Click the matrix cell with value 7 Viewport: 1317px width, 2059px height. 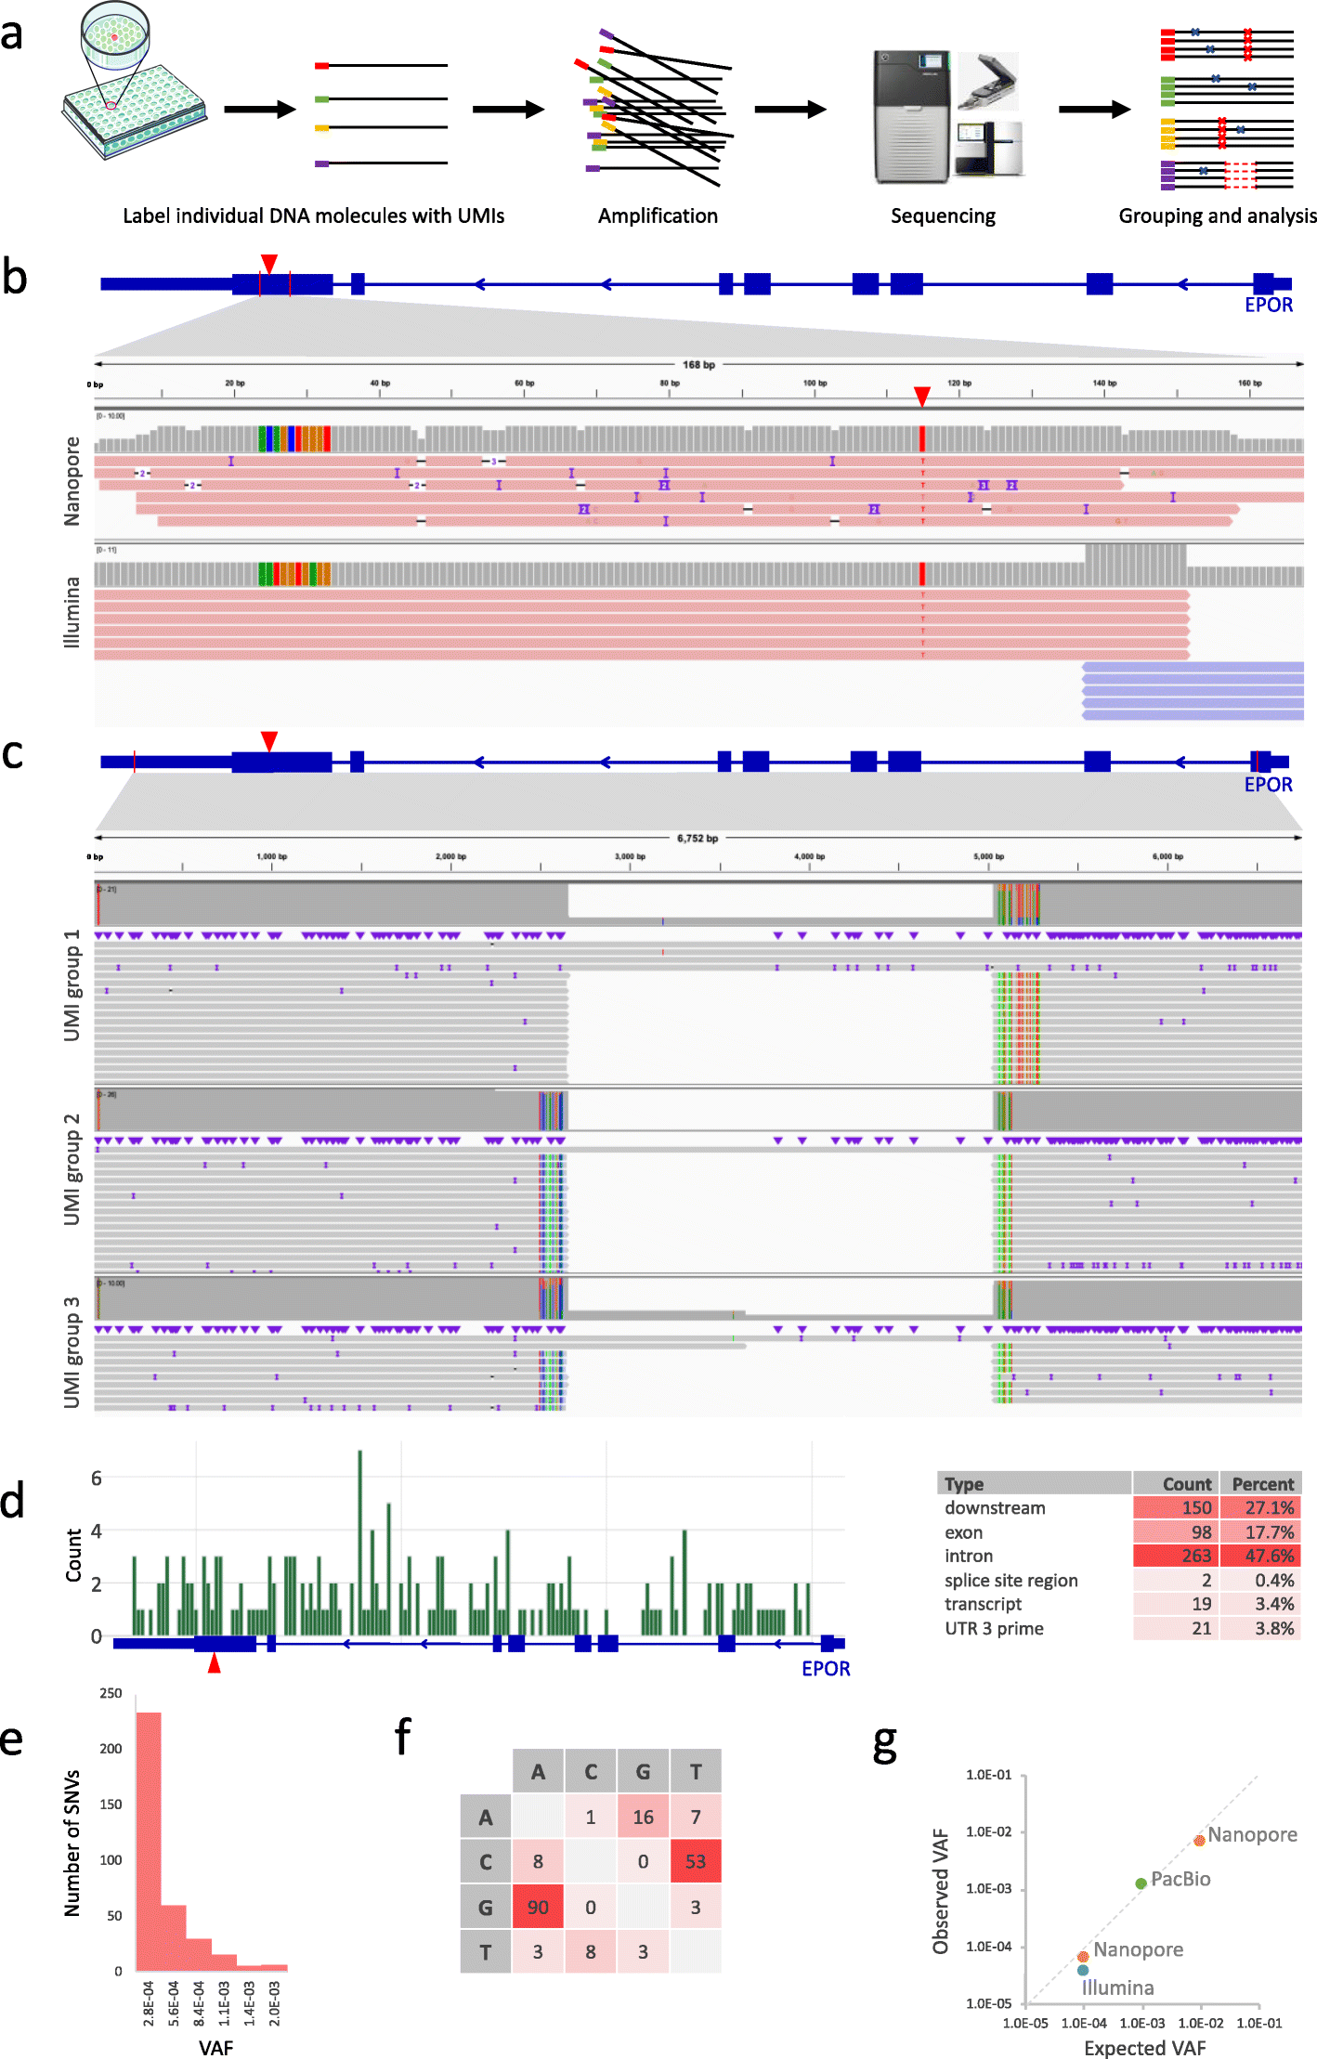696,1817
